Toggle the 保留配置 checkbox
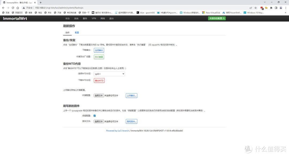 [94, 116]
